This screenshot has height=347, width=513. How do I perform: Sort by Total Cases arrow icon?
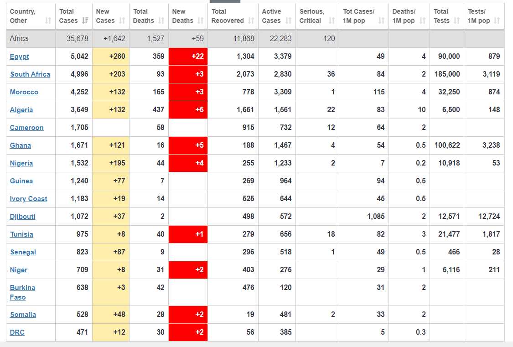(x=85, y=21)
